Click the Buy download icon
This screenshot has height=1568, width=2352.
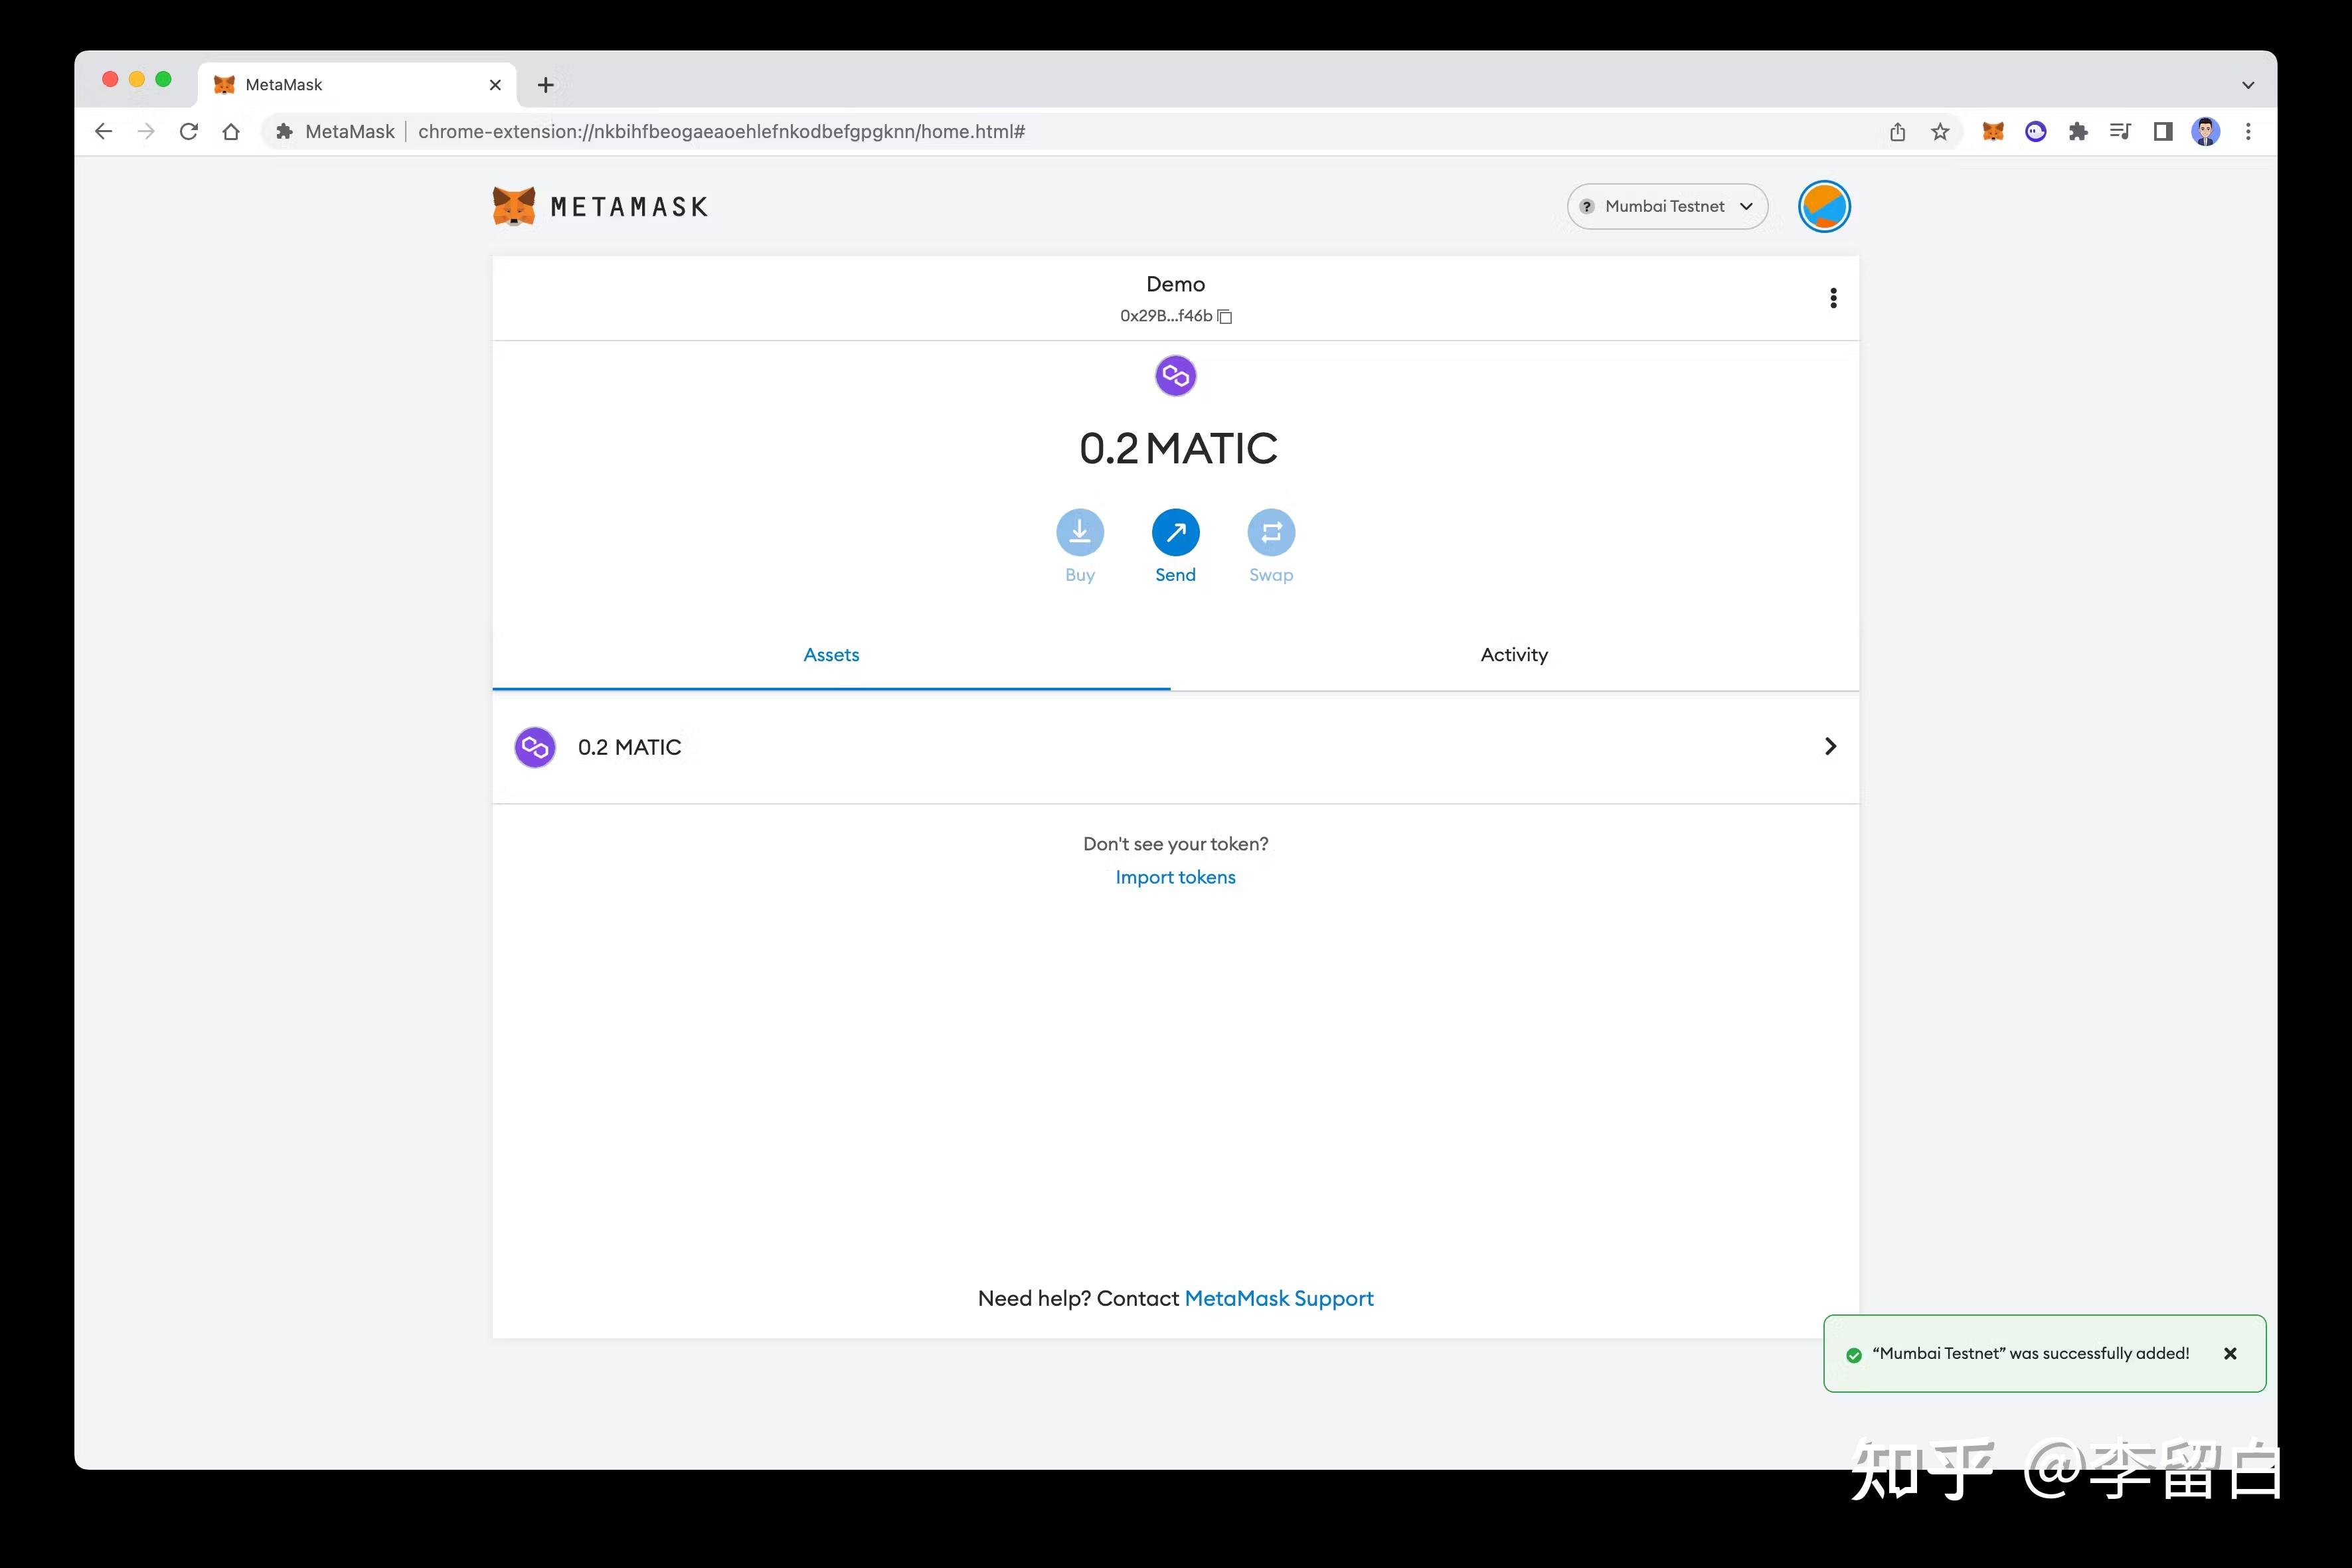coord(1080,532)
